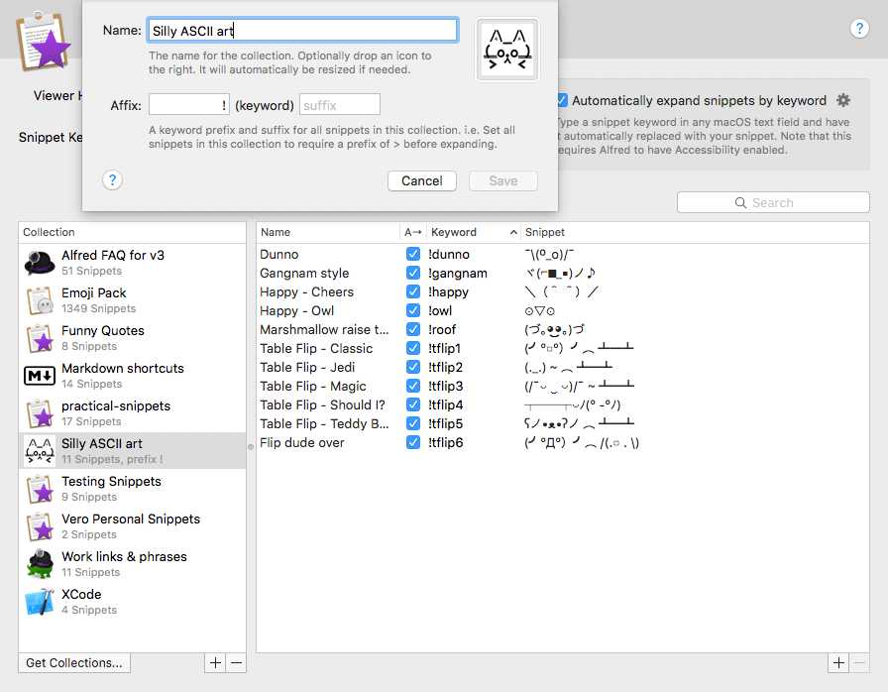Click the help button in collection dialog
This screenshot has width=888, height=692.
point(113,179)
